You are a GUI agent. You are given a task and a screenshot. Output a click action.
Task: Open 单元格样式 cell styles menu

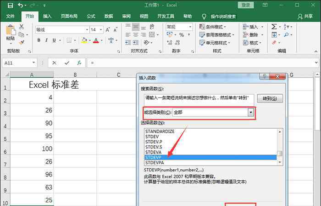tap(215, 43)
